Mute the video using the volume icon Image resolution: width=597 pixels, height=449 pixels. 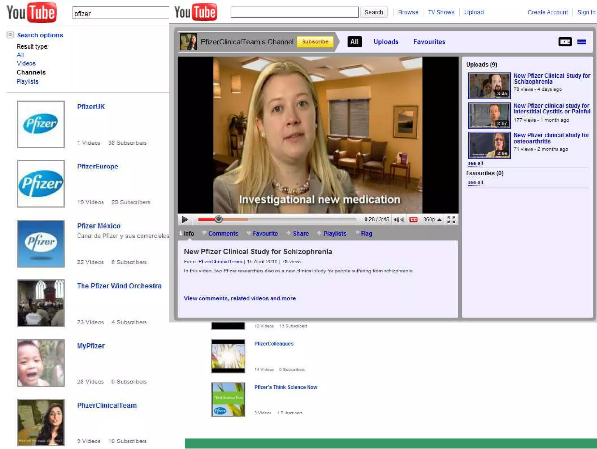[x=398, y=220]
